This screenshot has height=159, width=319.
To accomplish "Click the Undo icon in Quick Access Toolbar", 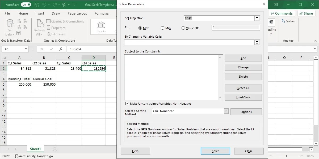I will click(44, 5).
